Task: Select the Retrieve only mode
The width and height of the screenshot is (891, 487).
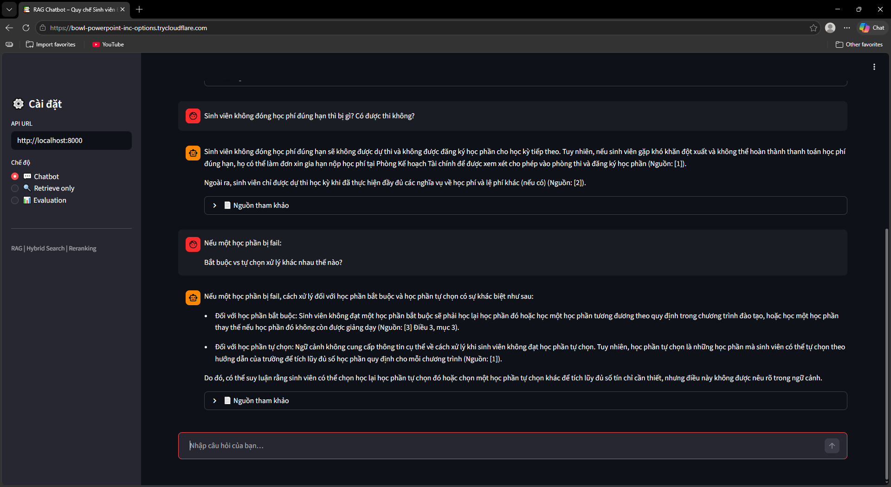Action: tap(15, 188)
